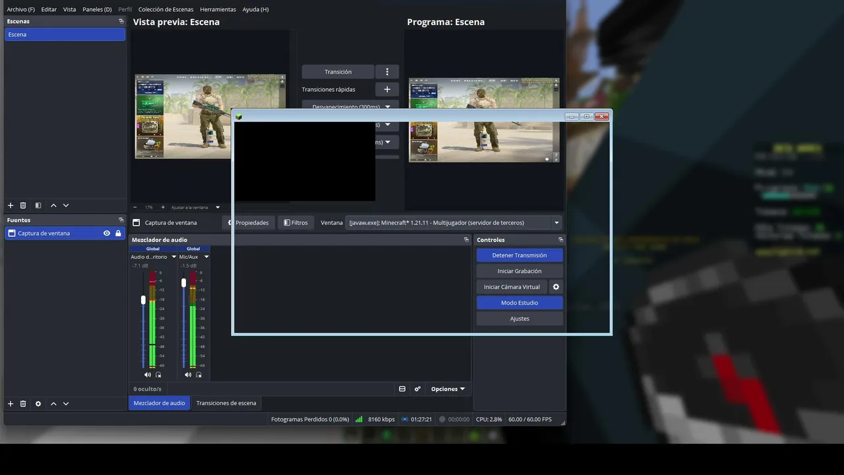
Task: Float the Escenas dock panel
Action: [x=121, y=21]
